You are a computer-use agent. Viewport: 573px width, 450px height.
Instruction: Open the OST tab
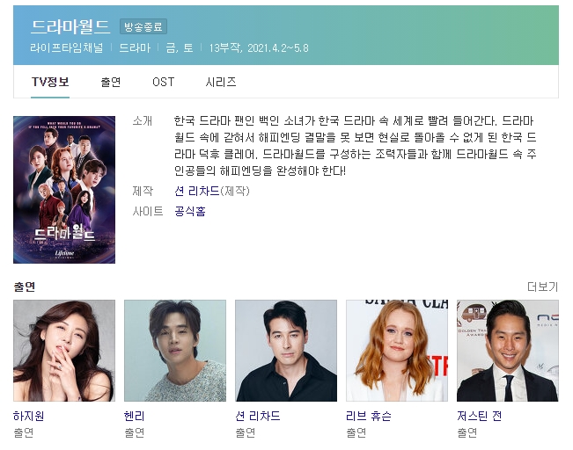pos(164,82)
